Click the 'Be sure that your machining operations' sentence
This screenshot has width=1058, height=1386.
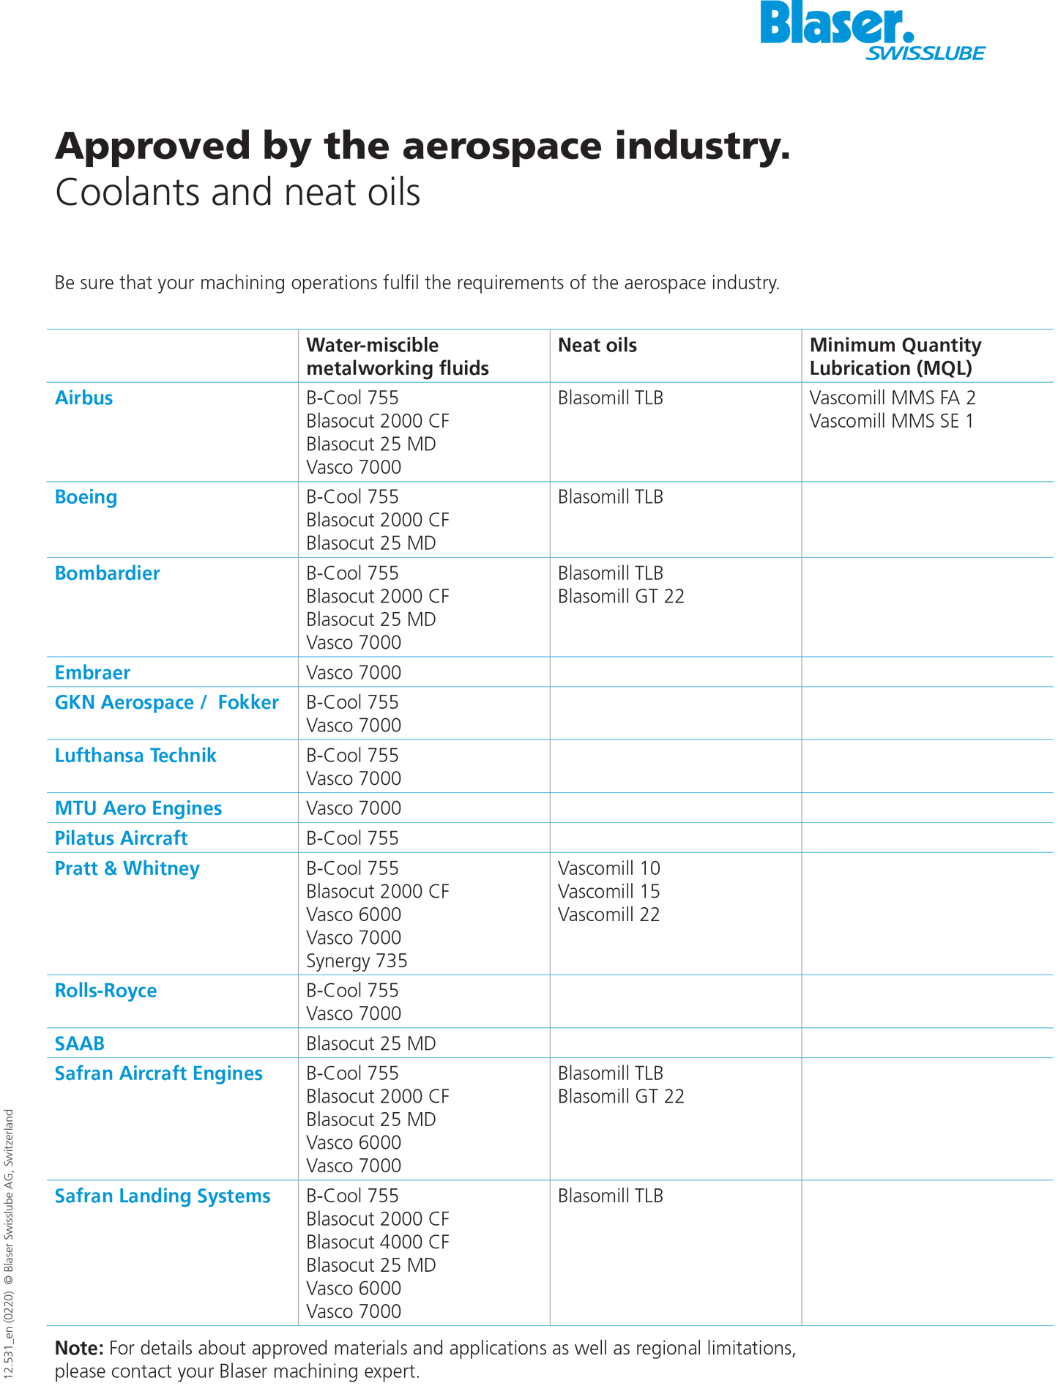point(417,283)
